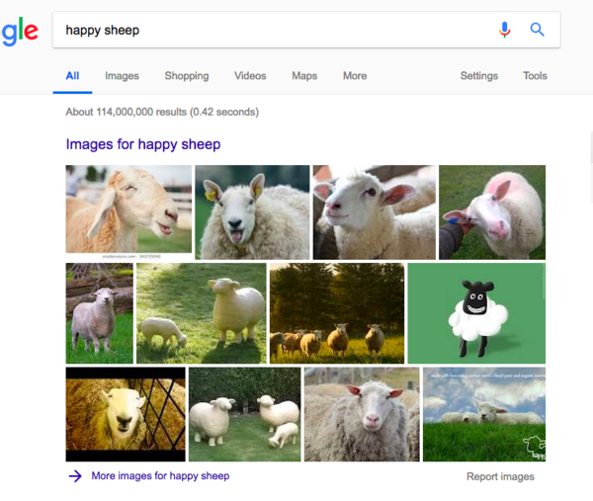
Task: Open the sheep behind wire fence thumbnail
Action: 126,413
